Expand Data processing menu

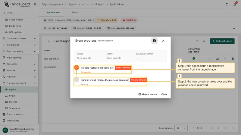19,51
